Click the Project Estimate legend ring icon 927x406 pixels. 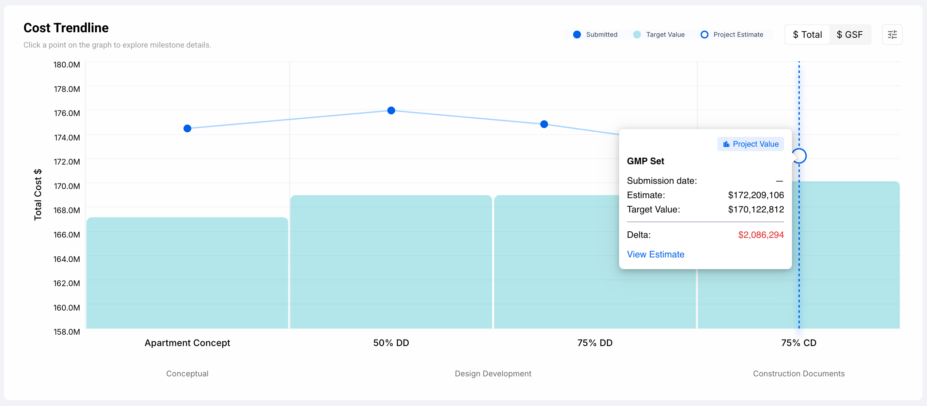(x=704, y=35)
